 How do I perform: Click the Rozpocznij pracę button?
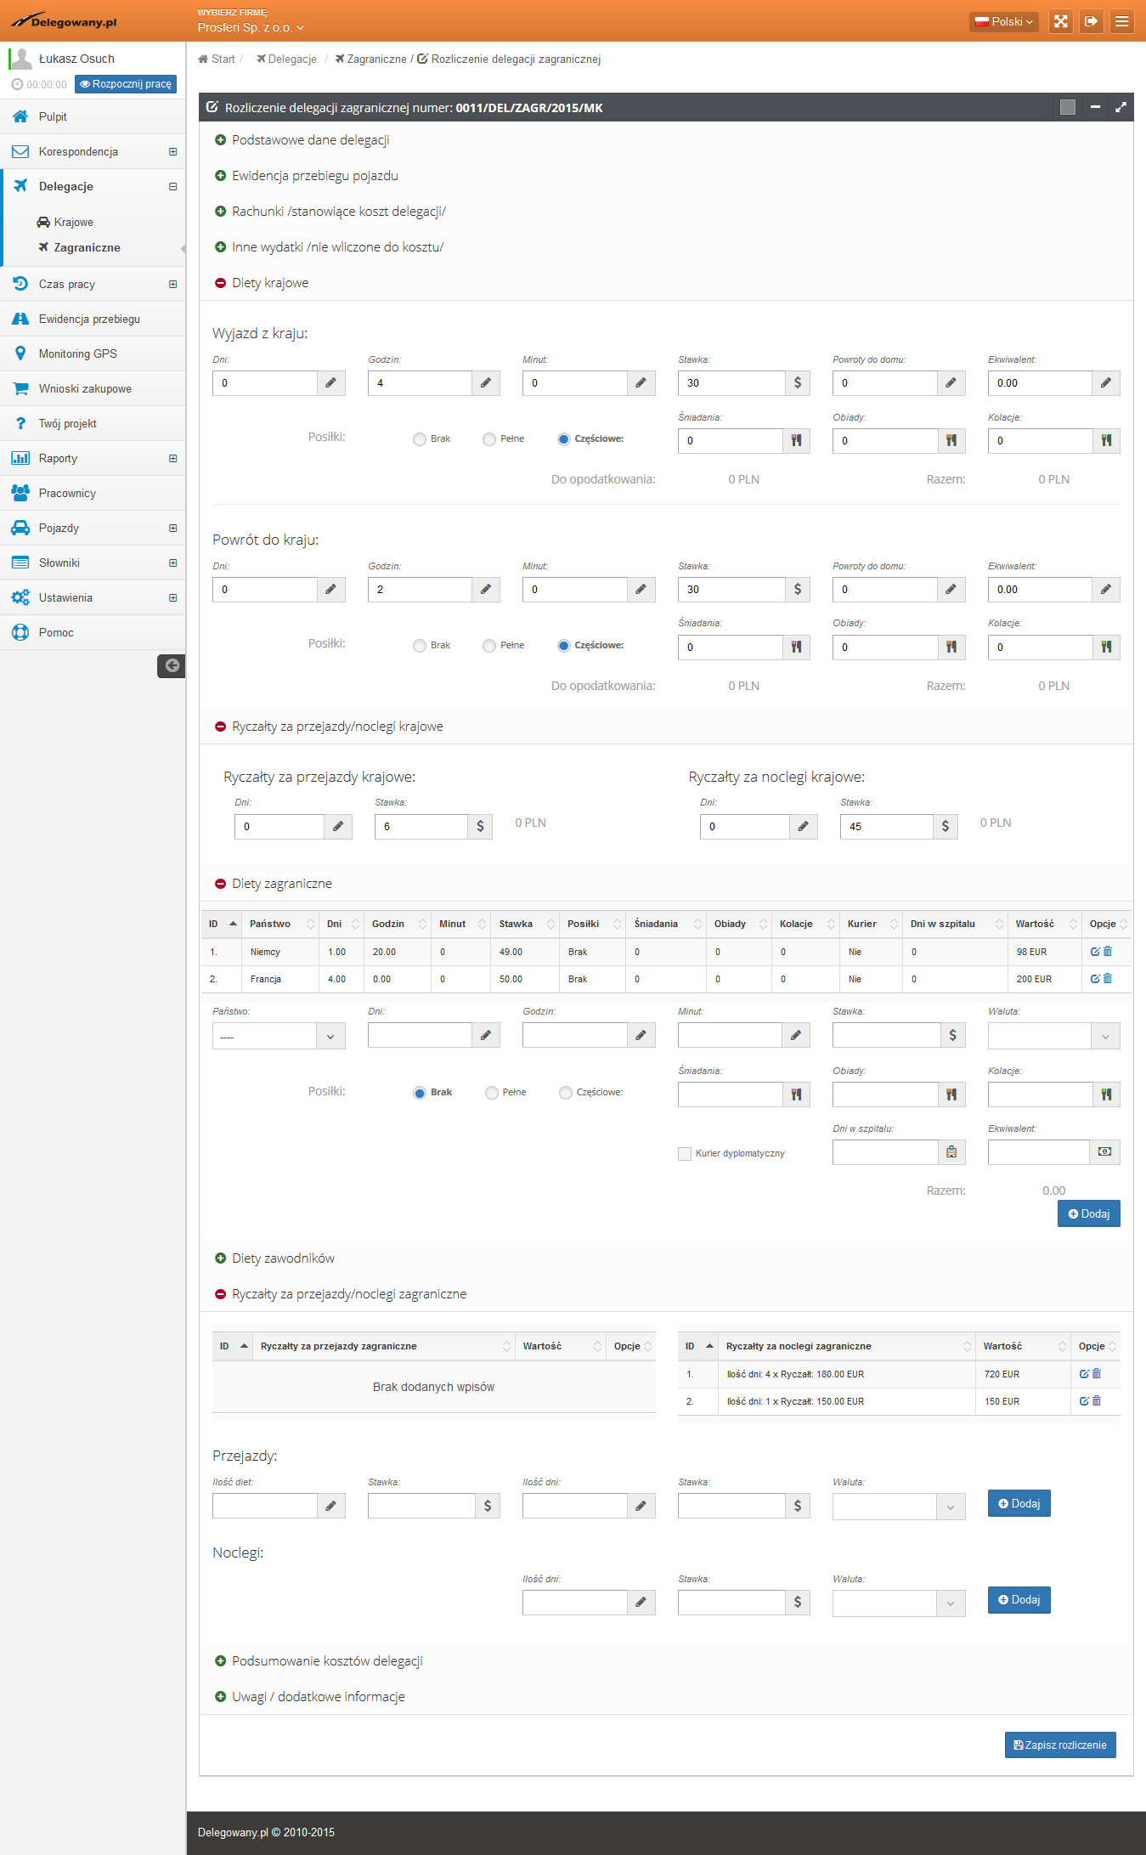tap(126, 84)
